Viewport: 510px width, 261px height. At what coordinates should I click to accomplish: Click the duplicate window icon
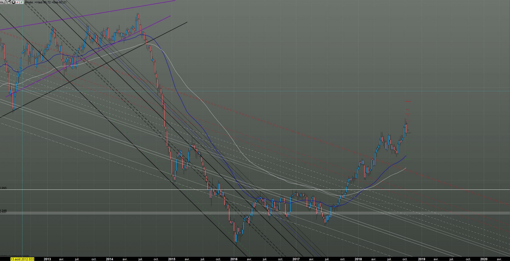click(9, 2)
